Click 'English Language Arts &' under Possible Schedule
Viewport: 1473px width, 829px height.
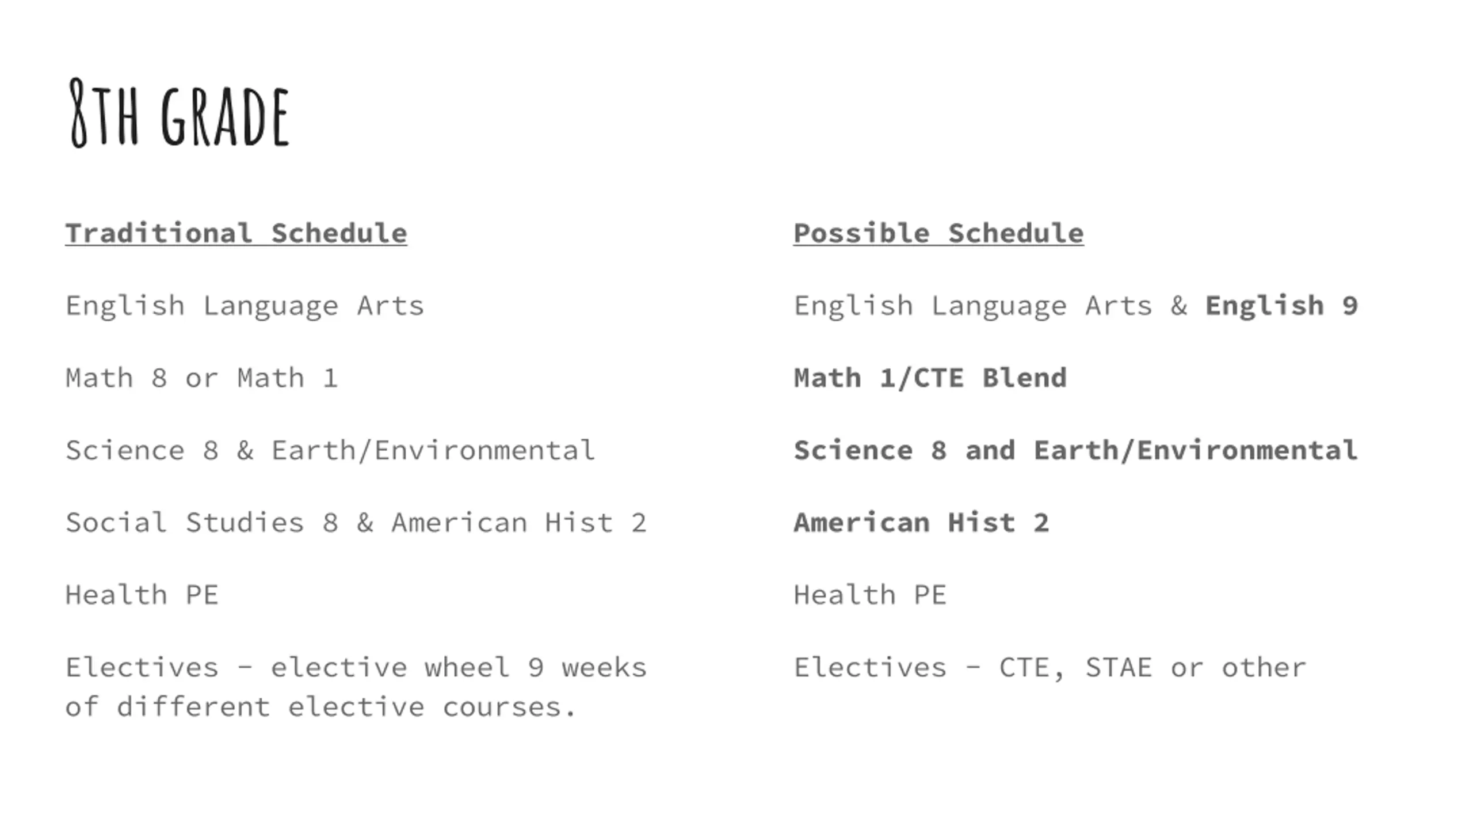[x=991, y=306]
